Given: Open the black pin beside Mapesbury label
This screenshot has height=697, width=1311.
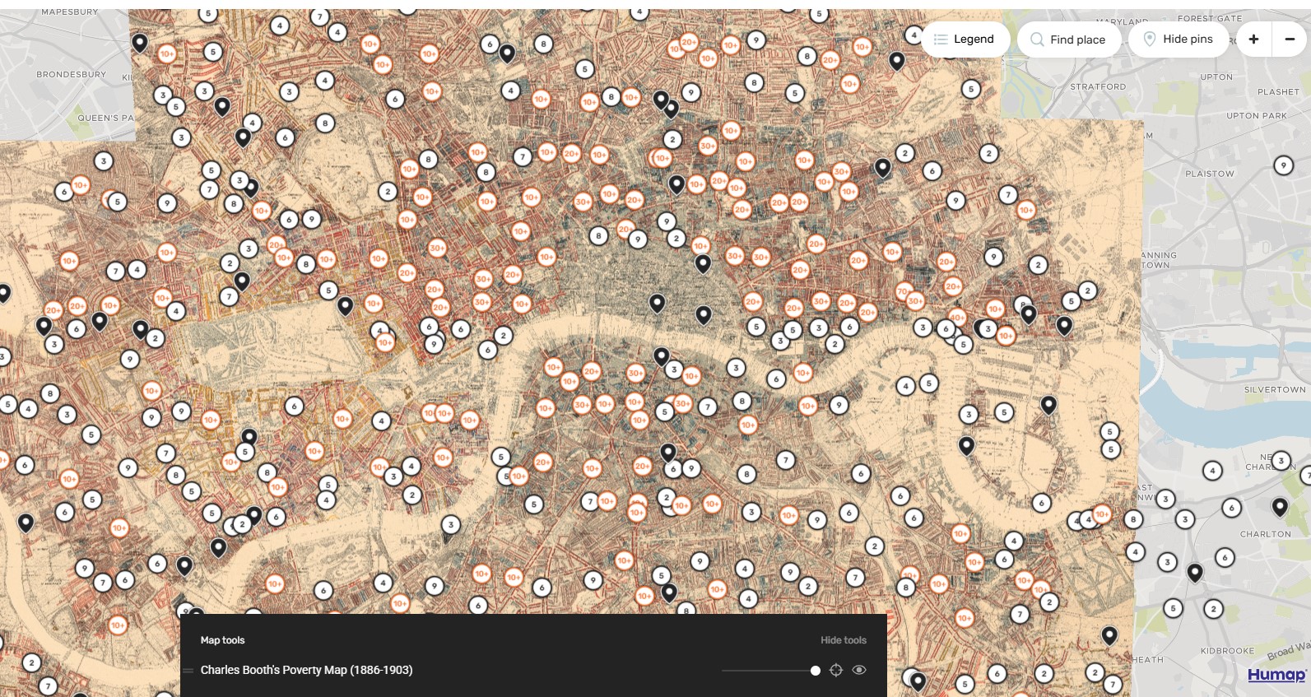Looking at the screenshot, I should pyautogui.click(x=140, y=42).
